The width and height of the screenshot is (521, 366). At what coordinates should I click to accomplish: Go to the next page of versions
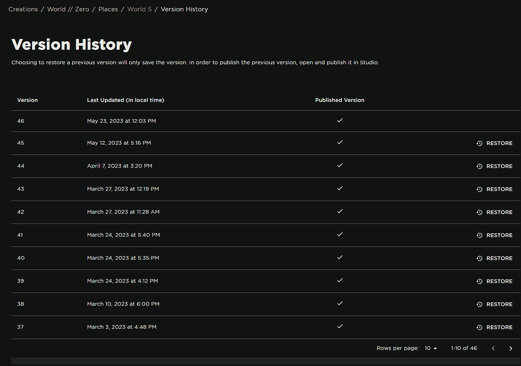click(x=511, y=348)
